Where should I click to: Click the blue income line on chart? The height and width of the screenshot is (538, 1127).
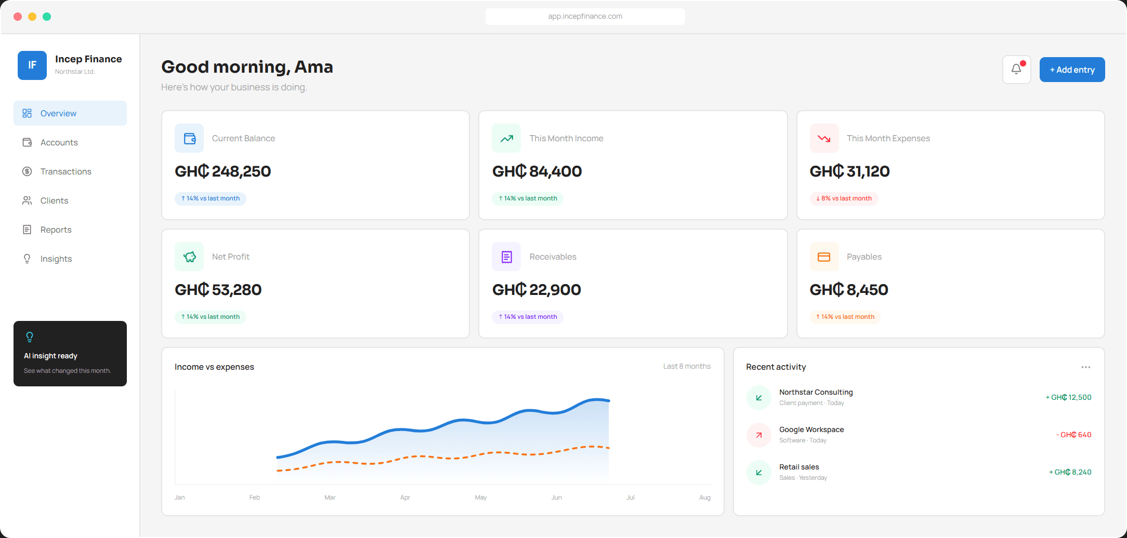443,427
